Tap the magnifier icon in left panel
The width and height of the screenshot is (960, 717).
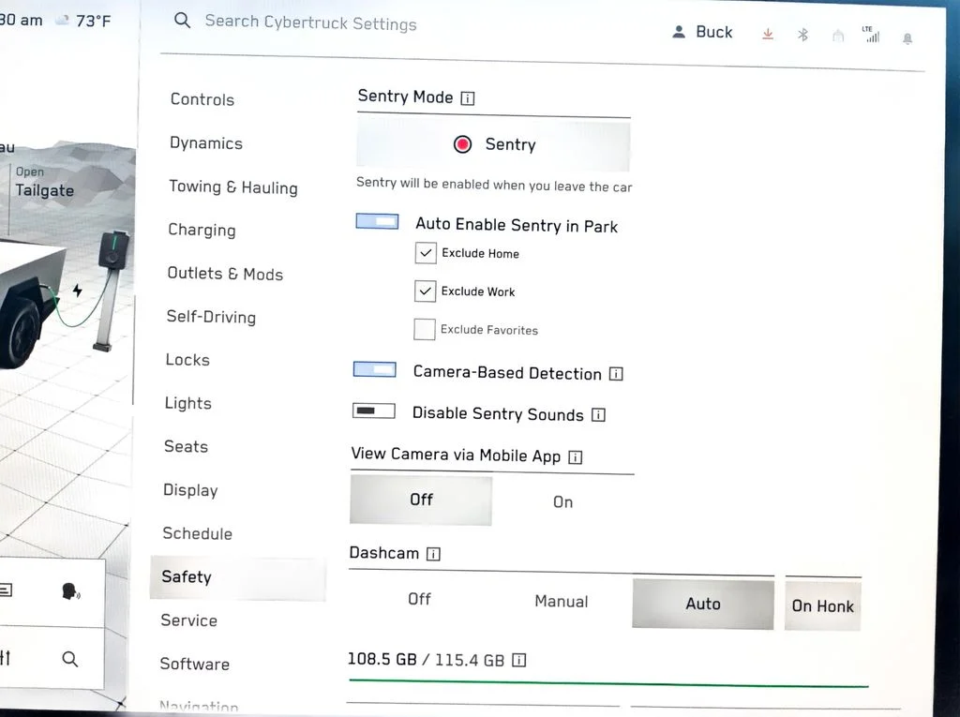tap(70, 660)
